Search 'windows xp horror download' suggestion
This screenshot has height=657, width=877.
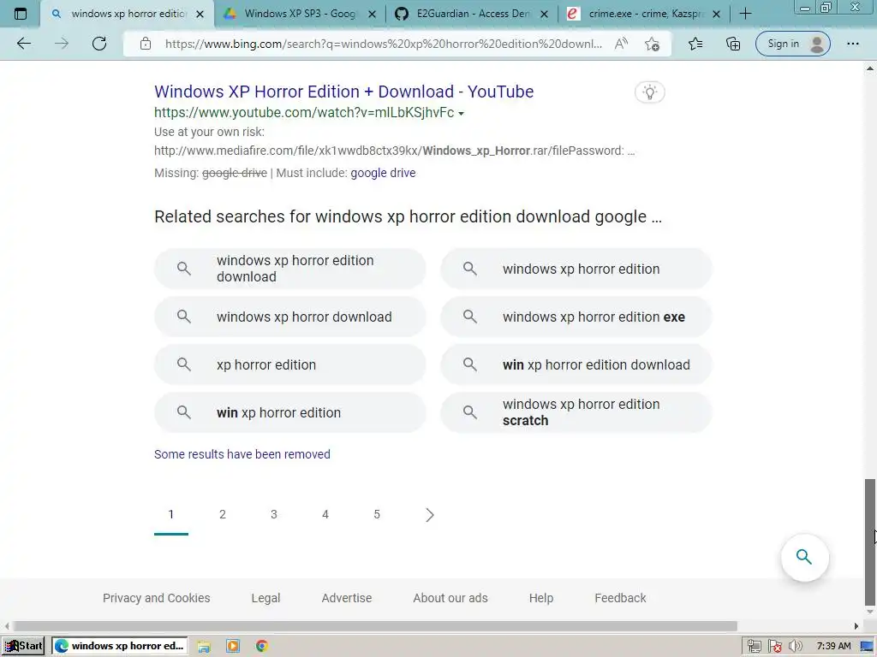coord(289,317)
